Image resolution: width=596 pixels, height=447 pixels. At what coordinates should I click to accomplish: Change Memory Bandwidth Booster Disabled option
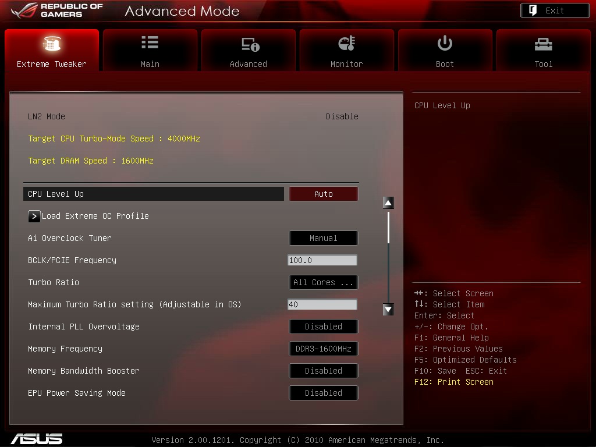click(324, 371)
